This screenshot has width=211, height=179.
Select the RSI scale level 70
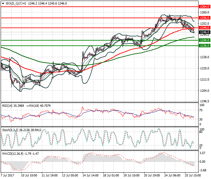tap(201, 110)
